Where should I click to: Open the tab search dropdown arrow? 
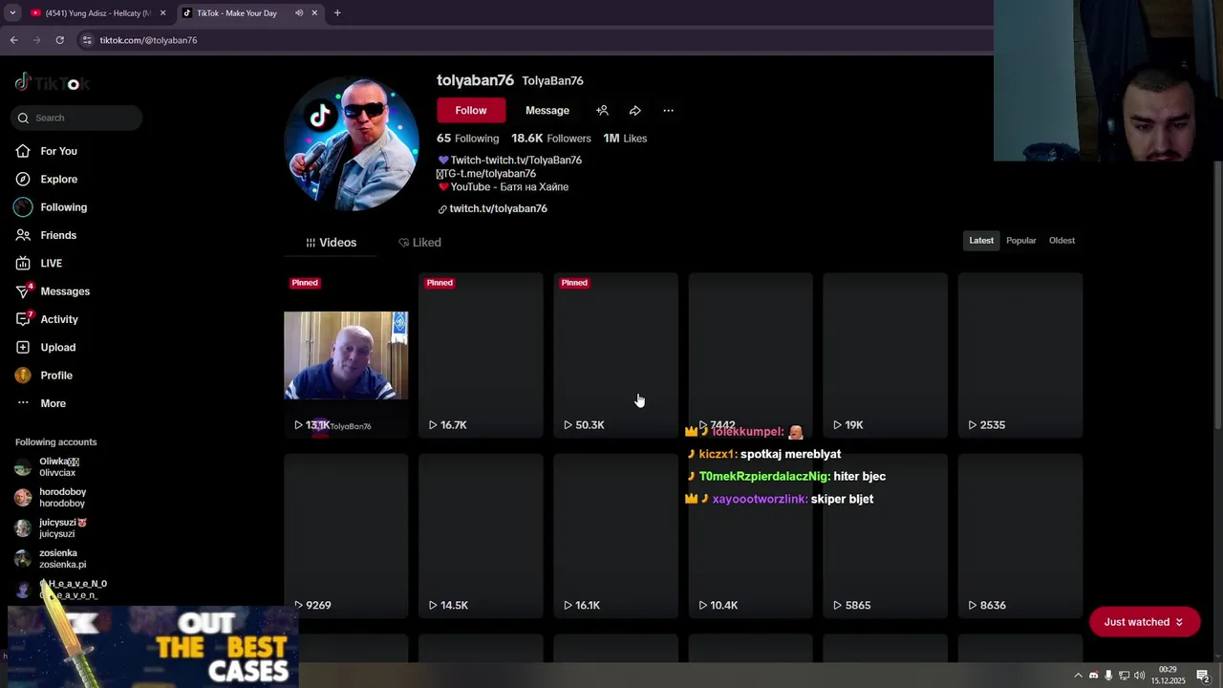coord(12,13)
